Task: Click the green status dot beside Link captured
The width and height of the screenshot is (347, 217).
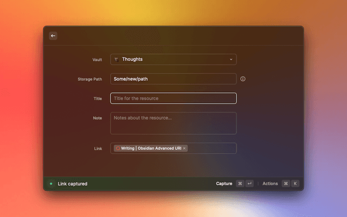Action: (51, 184)
